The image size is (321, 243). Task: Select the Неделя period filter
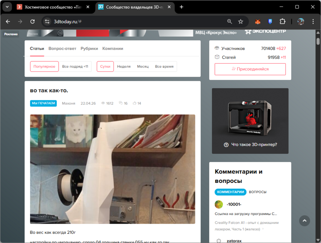coord(123,66)
